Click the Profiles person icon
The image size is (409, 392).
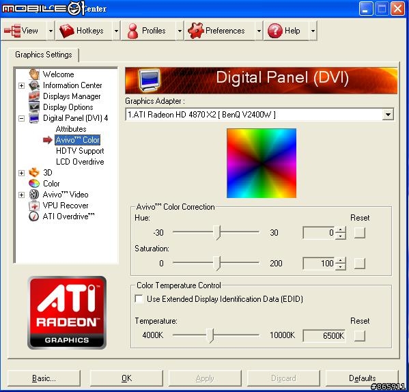(x=132, y=31)
